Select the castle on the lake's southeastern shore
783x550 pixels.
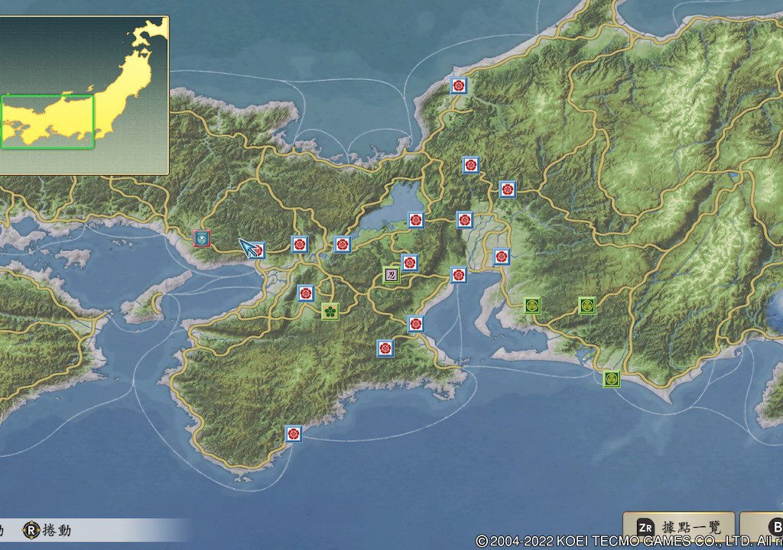(x=415, y=220)
